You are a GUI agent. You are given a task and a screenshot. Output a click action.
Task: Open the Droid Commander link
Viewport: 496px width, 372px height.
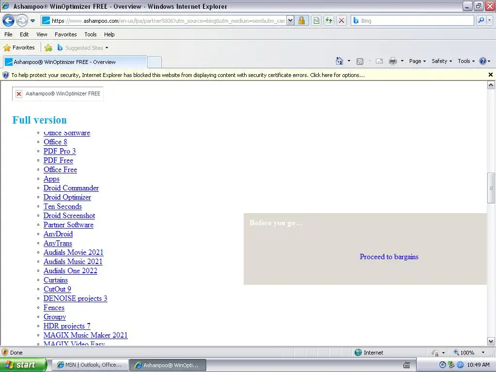pyautogui.click(x=71, y=188)
